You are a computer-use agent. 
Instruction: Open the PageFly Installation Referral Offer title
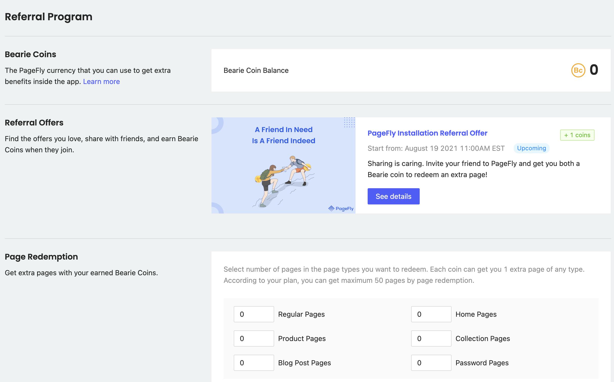(x=427, y=133)
